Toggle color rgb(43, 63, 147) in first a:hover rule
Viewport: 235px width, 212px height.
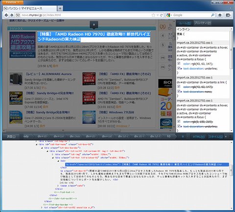[x=179, y=63]
